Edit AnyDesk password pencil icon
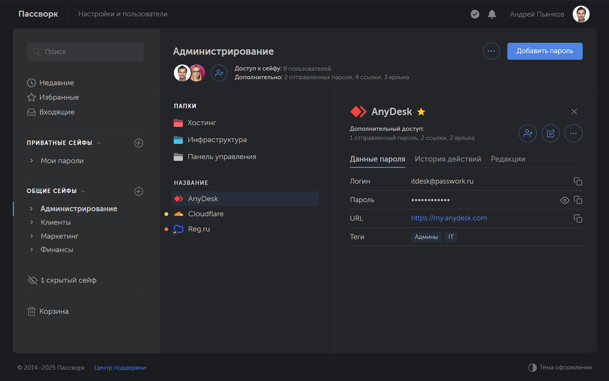This screenshot has height=381, width=609. coord(551,133)
